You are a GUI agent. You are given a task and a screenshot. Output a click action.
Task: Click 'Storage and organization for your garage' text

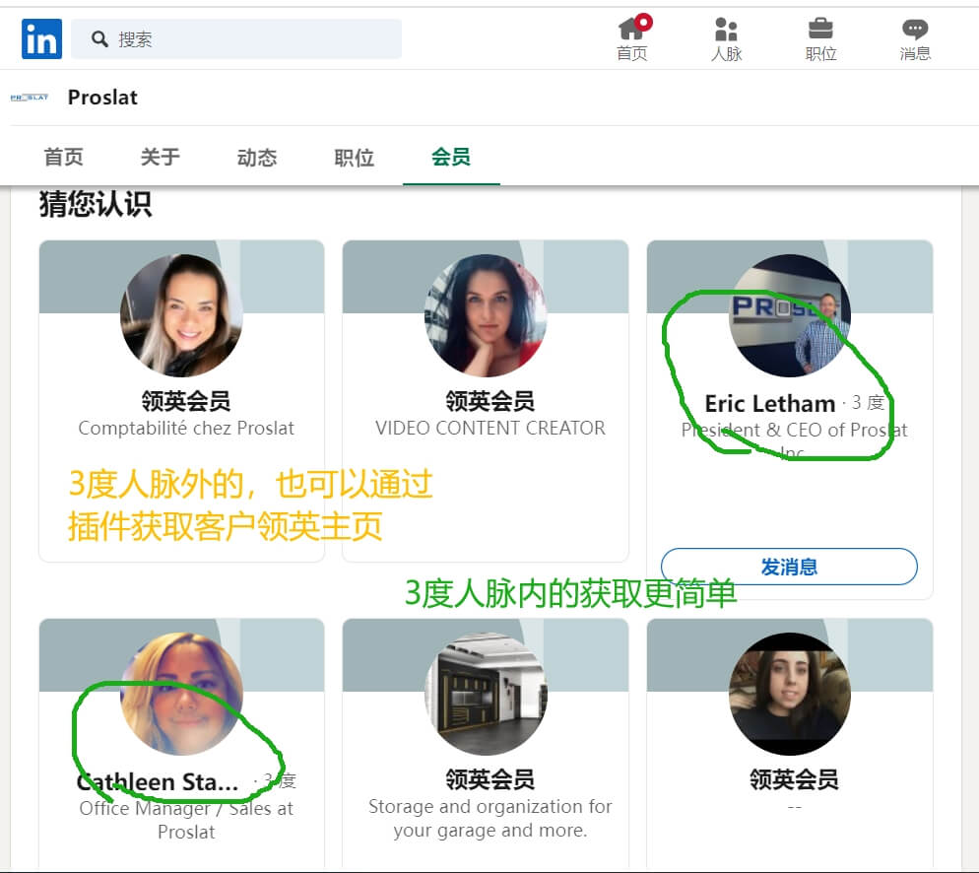pos(490,818)
